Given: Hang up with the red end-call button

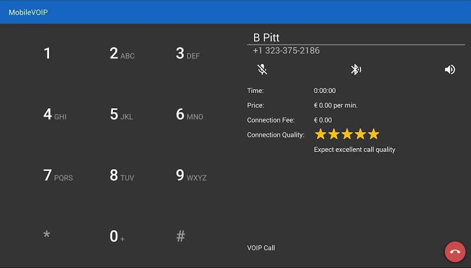Looking at the screenshot, I should tap(455, 251).
